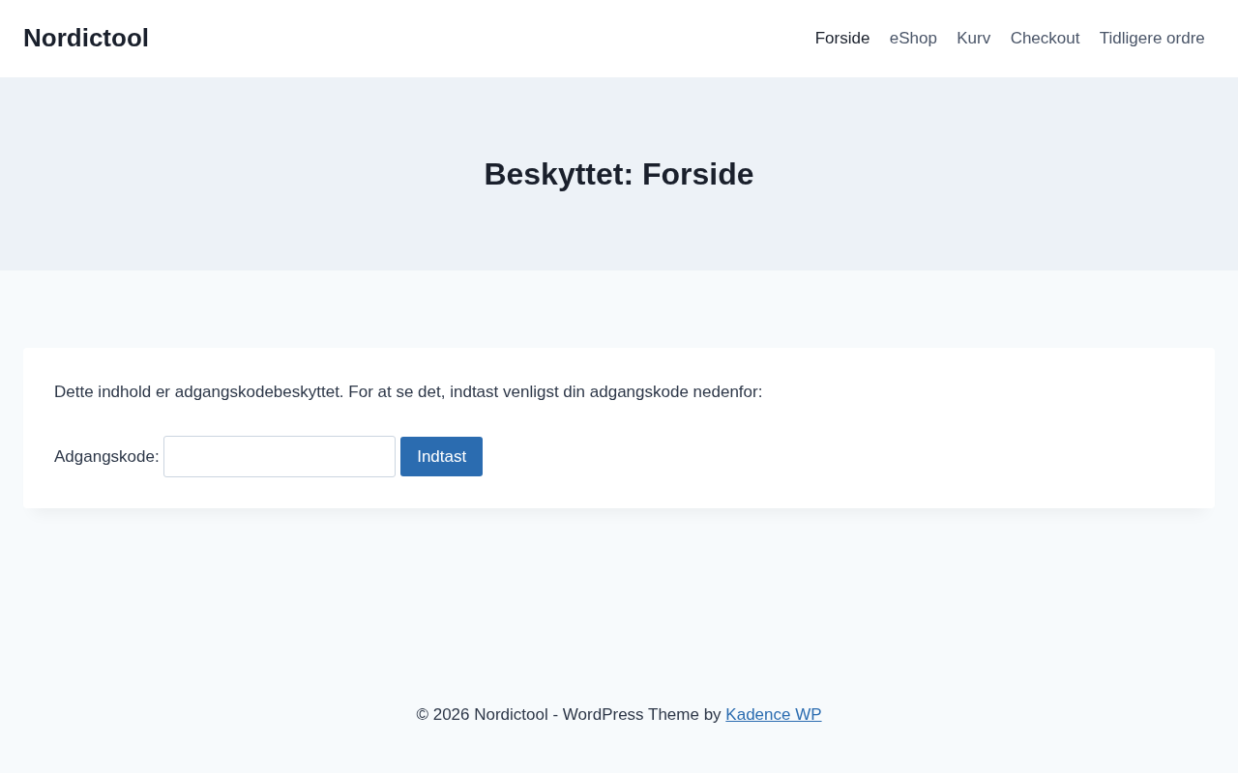Go to the eShop page
Viewport: 1238px width, 773px height.
click(x=913, y=39)
